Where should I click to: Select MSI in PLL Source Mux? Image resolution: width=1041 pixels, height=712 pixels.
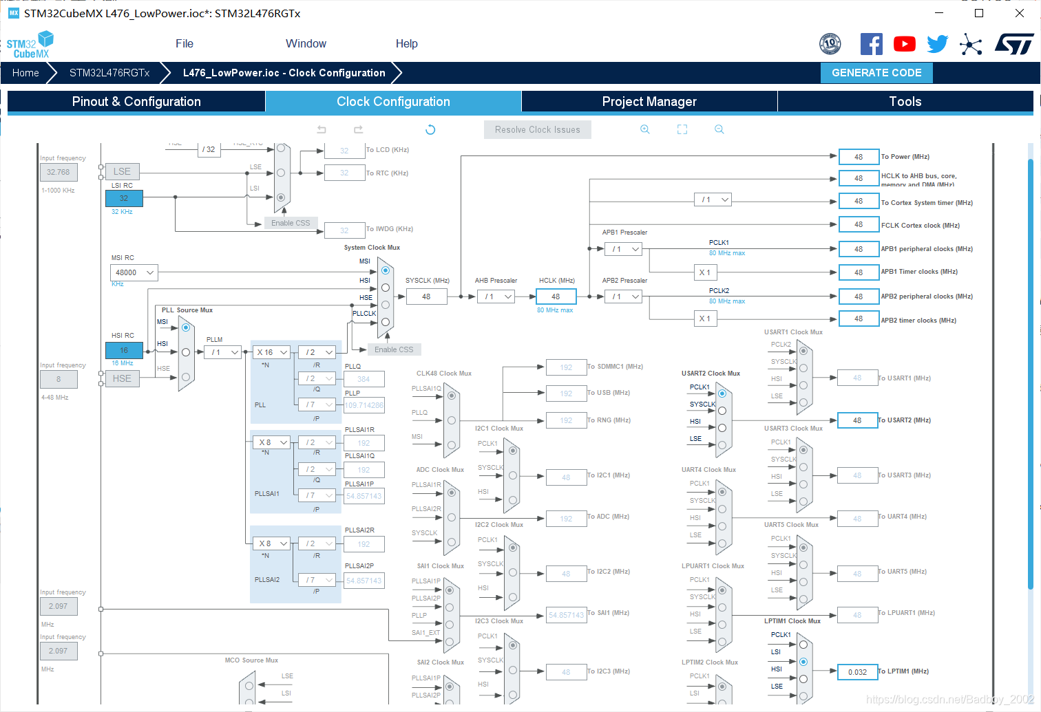point(186,327)
